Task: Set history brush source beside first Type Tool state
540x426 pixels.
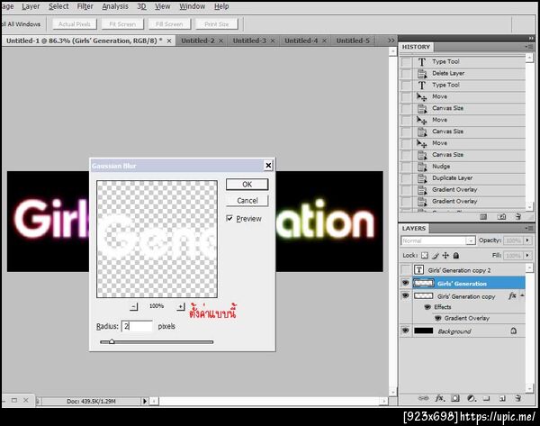Action: (407, 61)
